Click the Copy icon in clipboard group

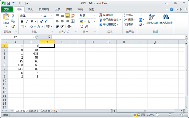13,21
